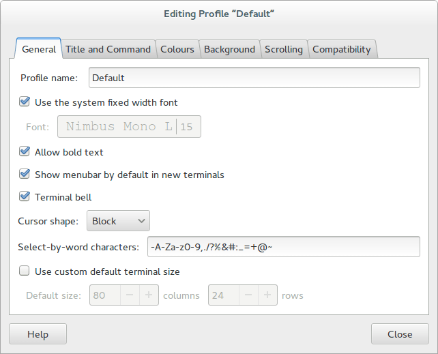Disable Show menubar by default checkbox

click(25, 175)
